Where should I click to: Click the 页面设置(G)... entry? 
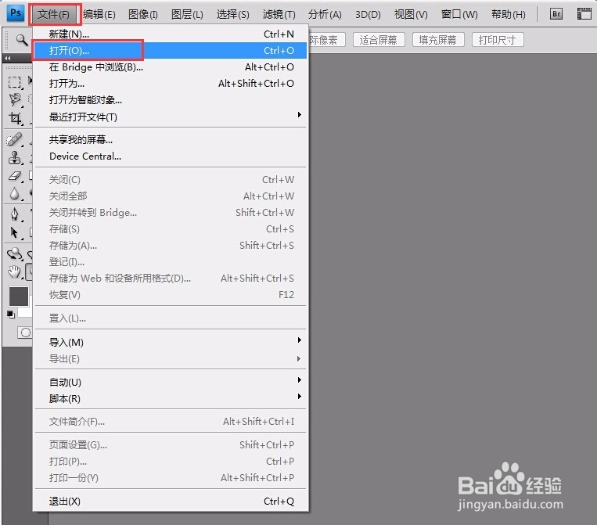(171, 444)
